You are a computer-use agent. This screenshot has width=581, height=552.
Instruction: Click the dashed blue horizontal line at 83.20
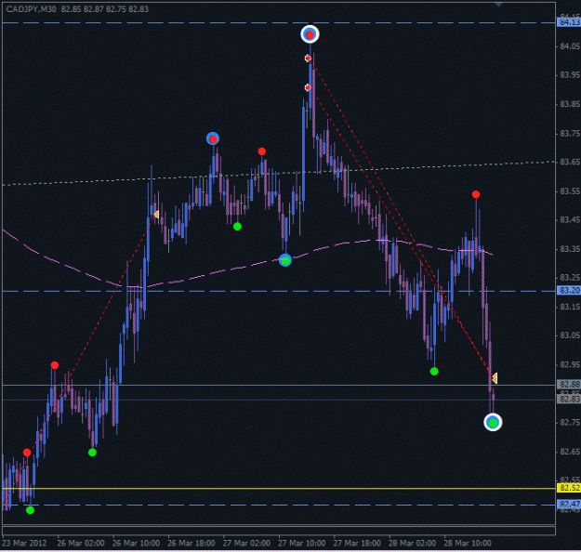279,291
